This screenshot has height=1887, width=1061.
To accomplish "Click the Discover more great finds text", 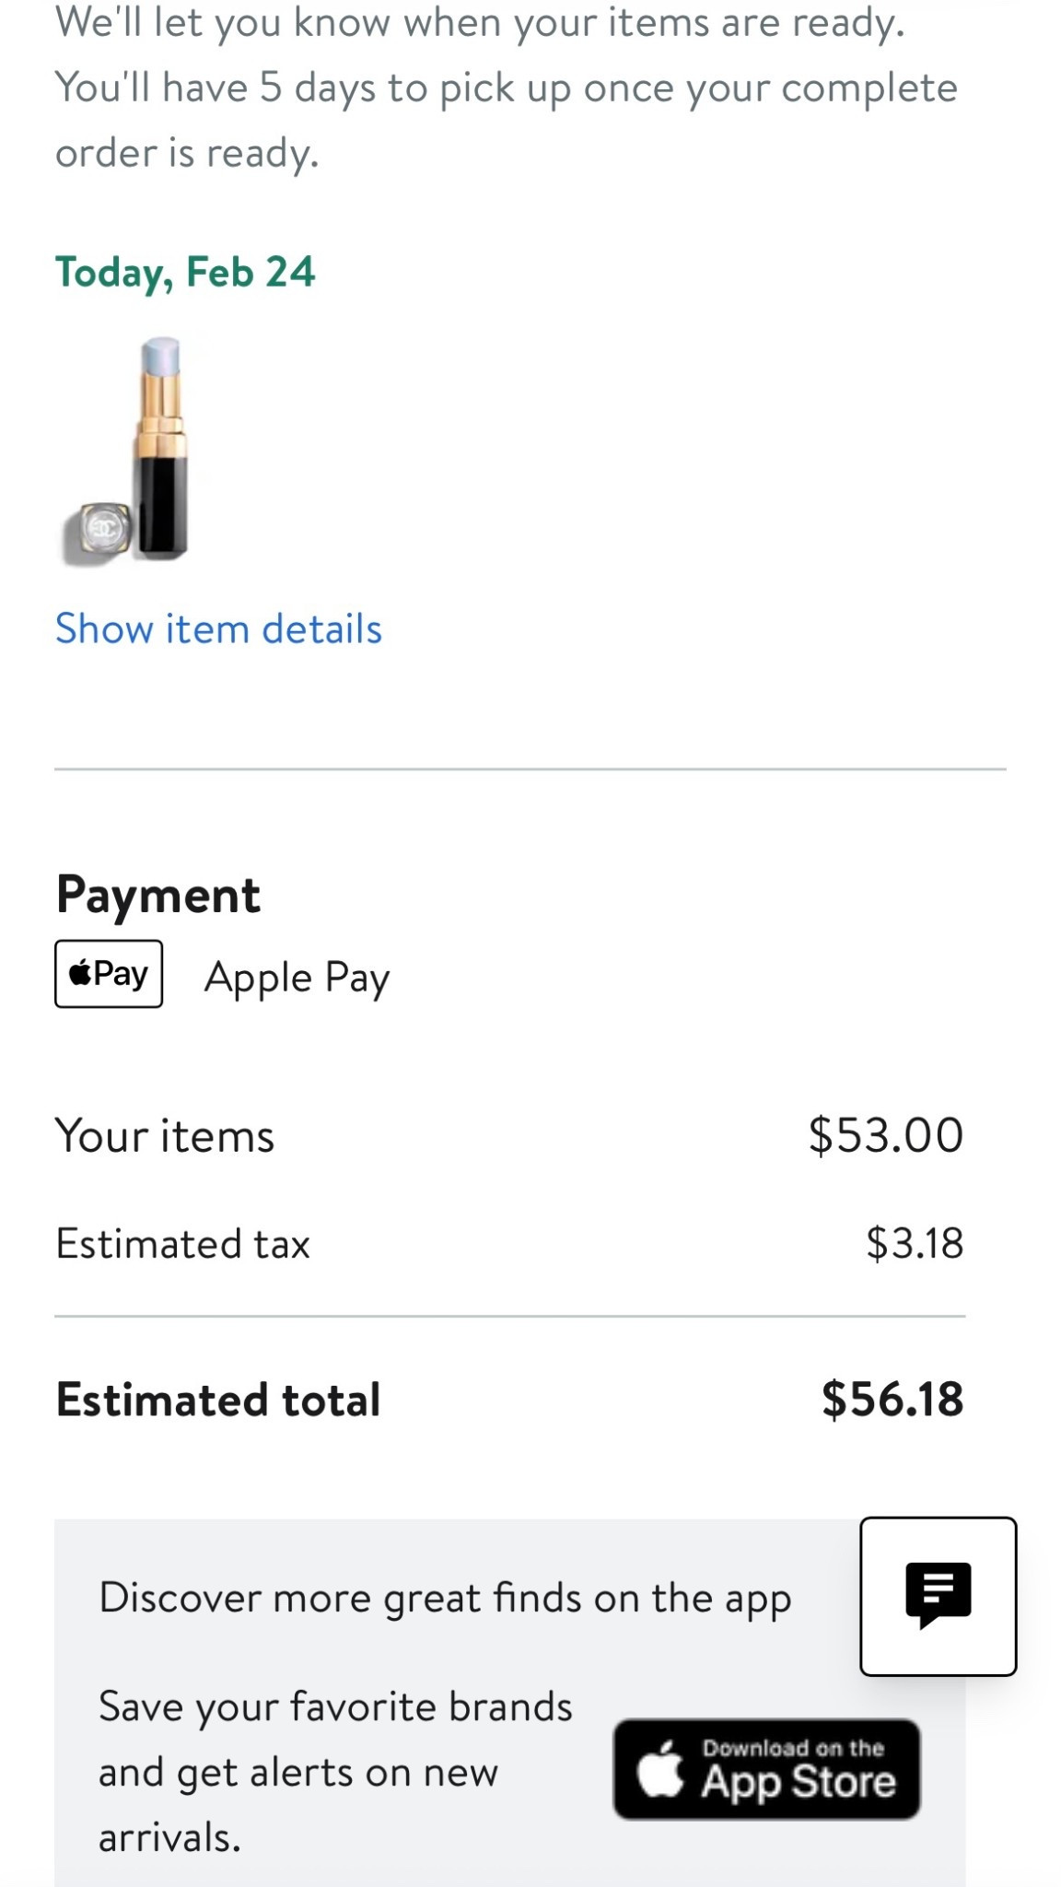I will (x=446, y=1598).
